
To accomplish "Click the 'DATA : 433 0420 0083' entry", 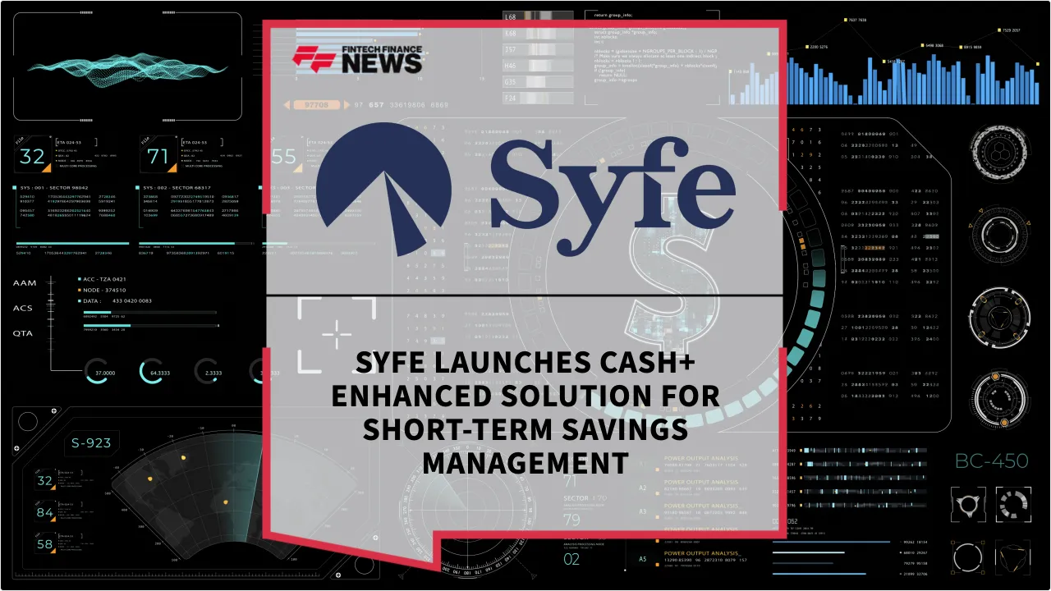I will click(114, 300).
